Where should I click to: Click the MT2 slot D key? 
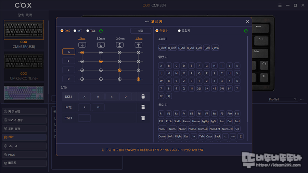pos(98,107)
